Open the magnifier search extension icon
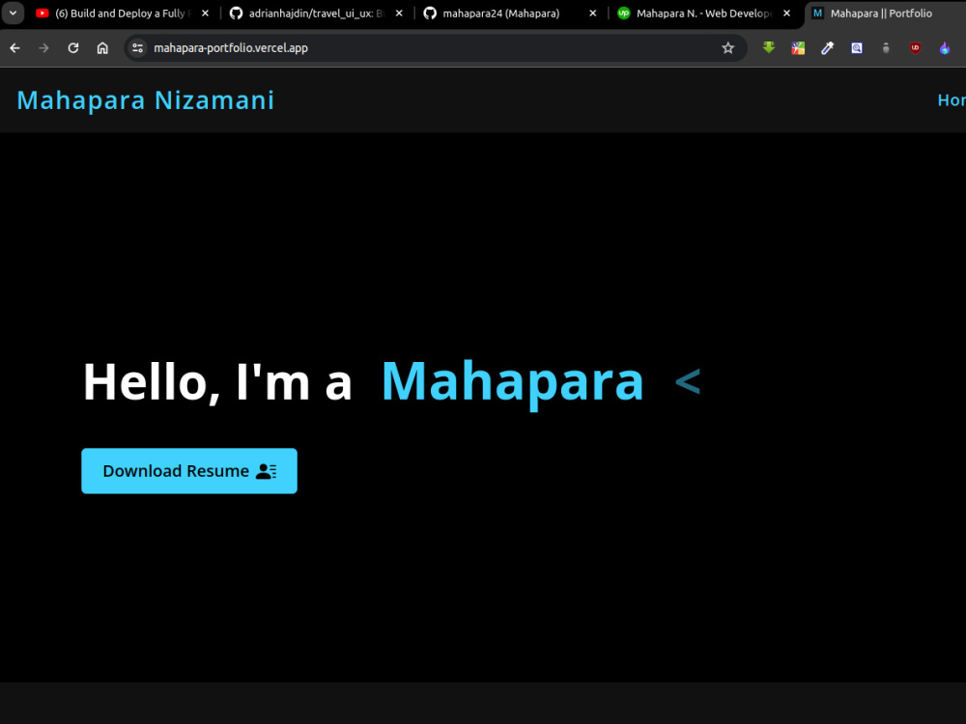 pyautogui.click(x=857, y=47)
